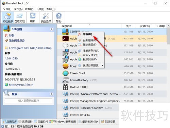Open the 卸载程序 uninstaller toolbar button
This screenshot has height=128, width=170.
[x=8, y=18]
